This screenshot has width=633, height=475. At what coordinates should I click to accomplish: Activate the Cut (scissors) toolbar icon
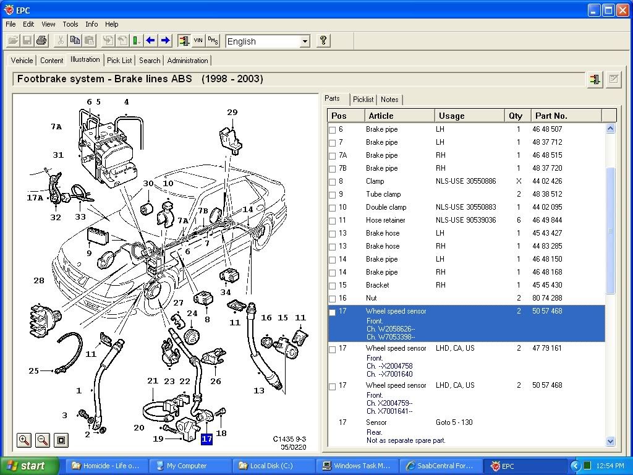(61, 41)
